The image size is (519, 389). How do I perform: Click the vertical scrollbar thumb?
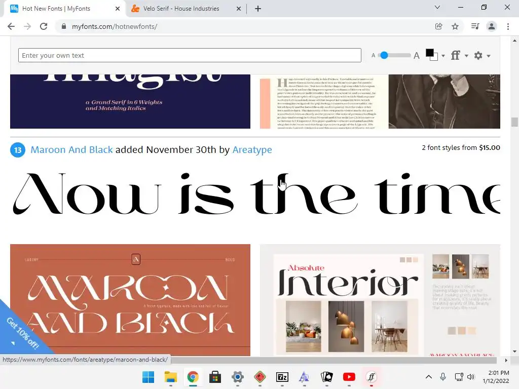[514, 122]
